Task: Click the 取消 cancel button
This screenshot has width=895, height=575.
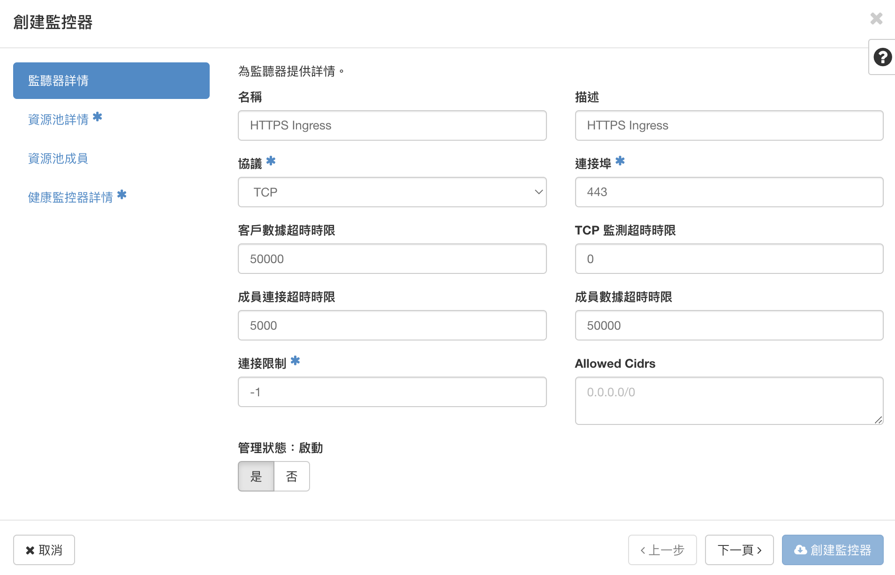Action: pos(44,550)
